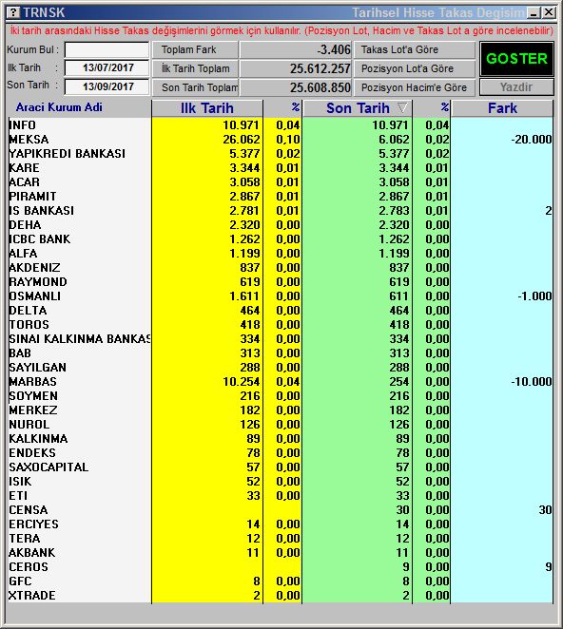
Task: Select the INFO row
Action: [x=281, y=125]
